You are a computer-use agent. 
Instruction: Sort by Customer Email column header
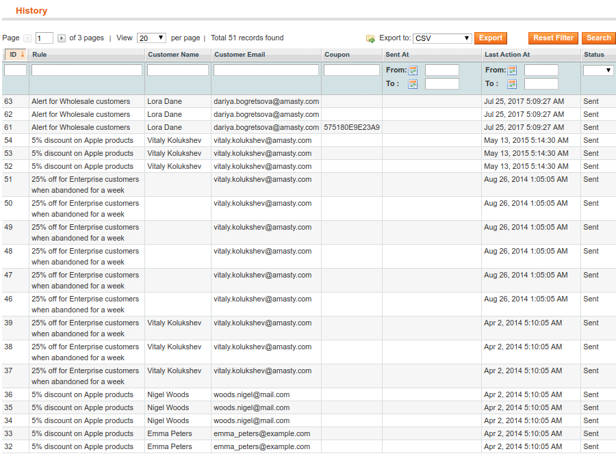[x=240, y=55]
